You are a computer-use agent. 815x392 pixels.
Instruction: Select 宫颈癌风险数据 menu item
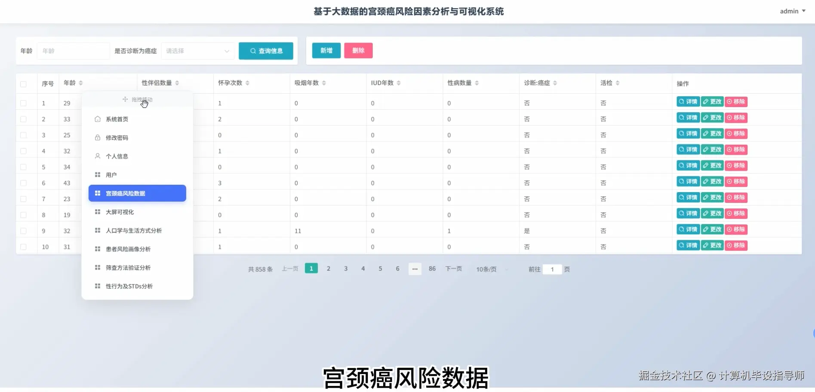pos(137,193)
